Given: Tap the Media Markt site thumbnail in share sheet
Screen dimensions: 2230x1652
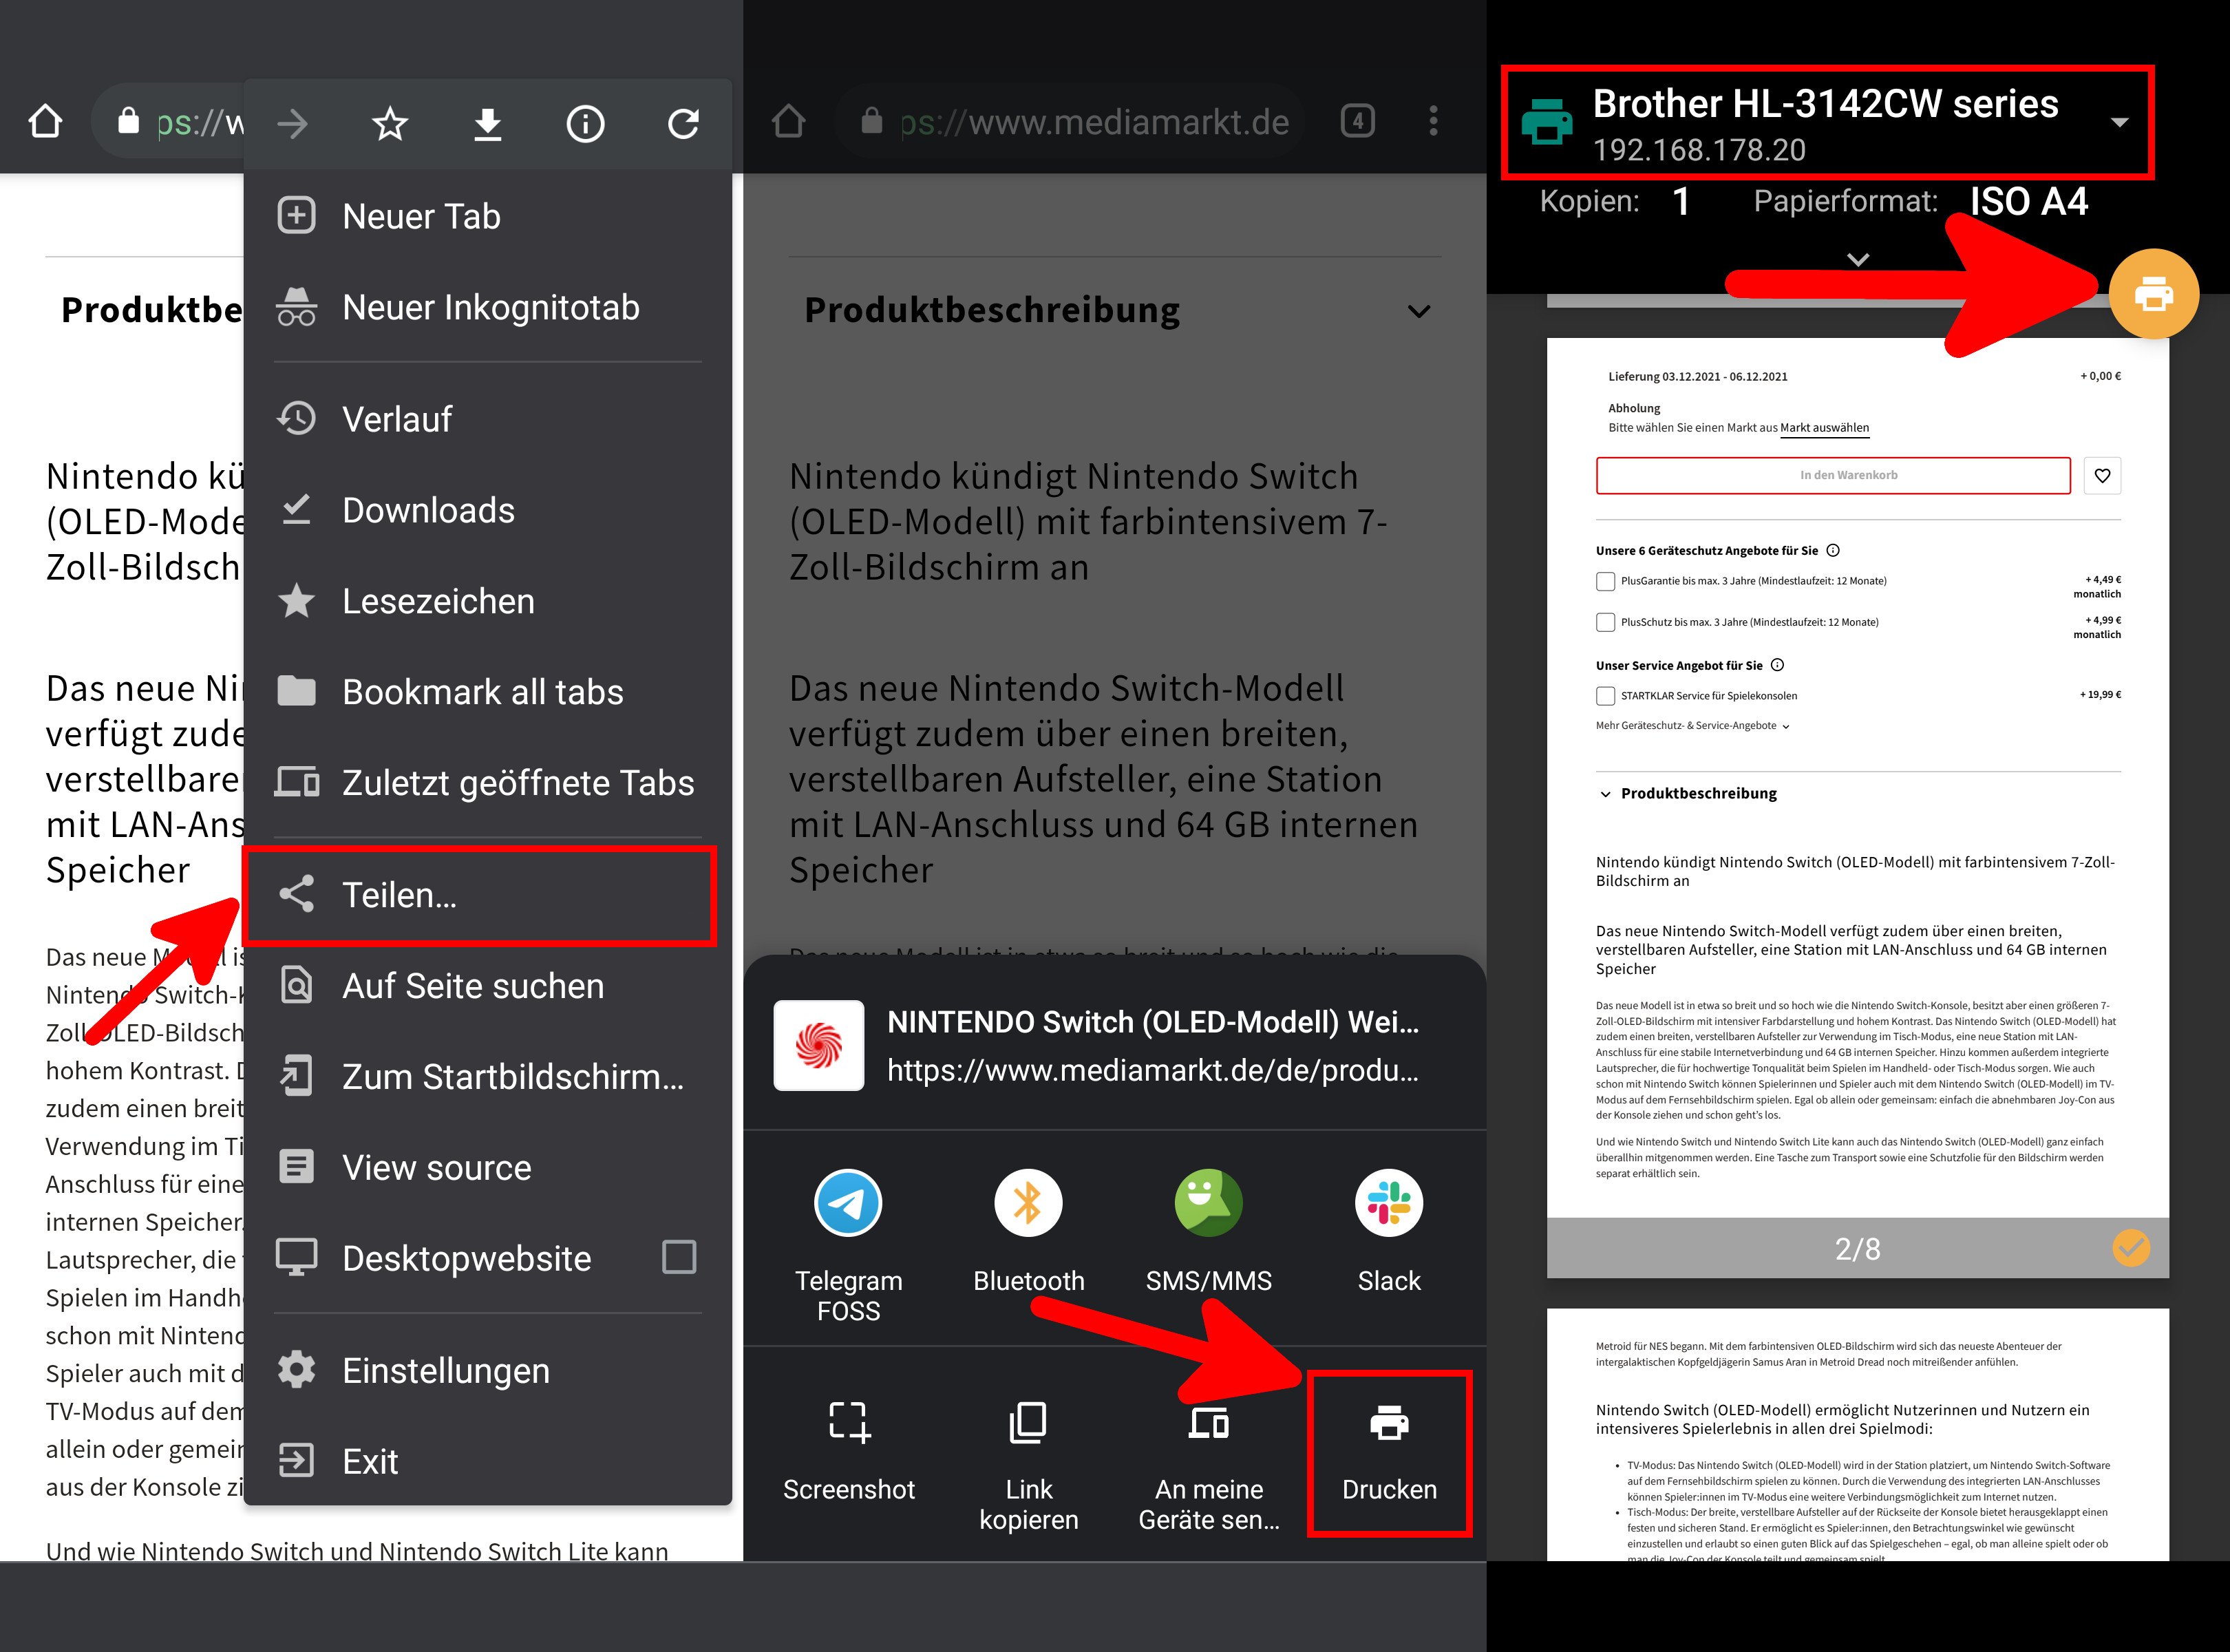Looking at the screenshot, I should 819,1045.
